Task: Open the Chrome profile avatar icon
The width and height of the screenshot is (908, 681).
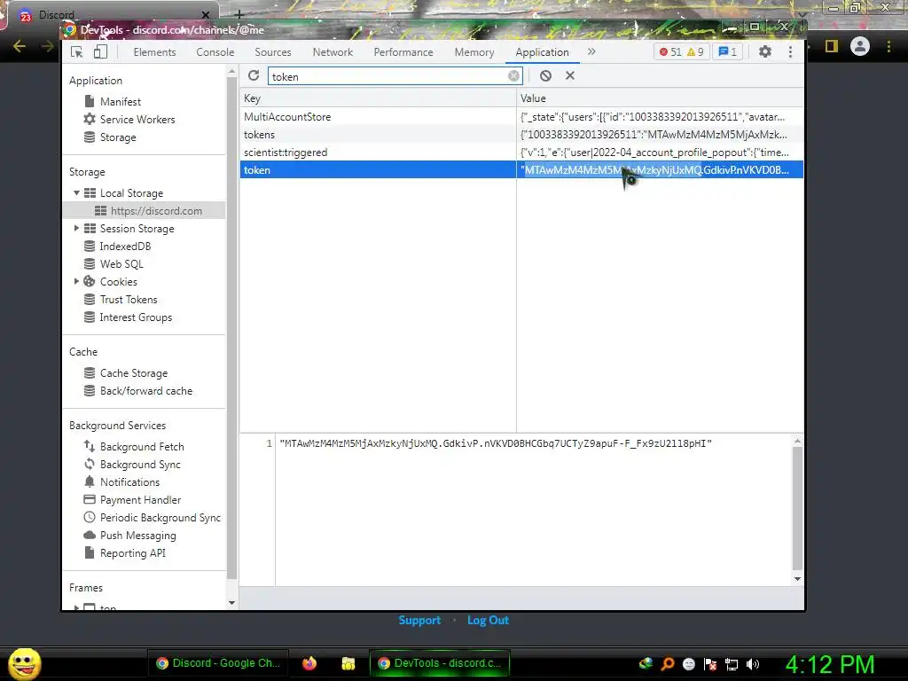Action: tap(860, 46)
